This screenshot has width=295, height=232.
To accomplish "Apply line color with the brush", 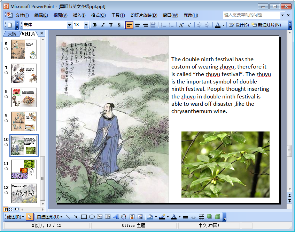I will (162, 217).
